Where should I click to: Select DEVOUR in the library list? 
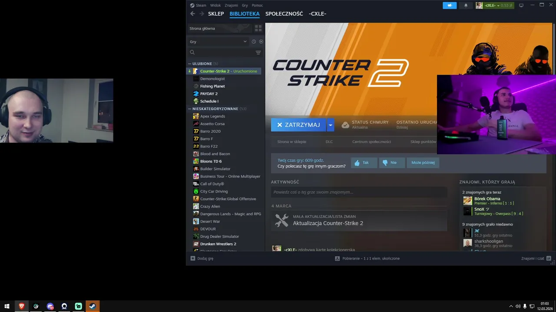(208, 229)
